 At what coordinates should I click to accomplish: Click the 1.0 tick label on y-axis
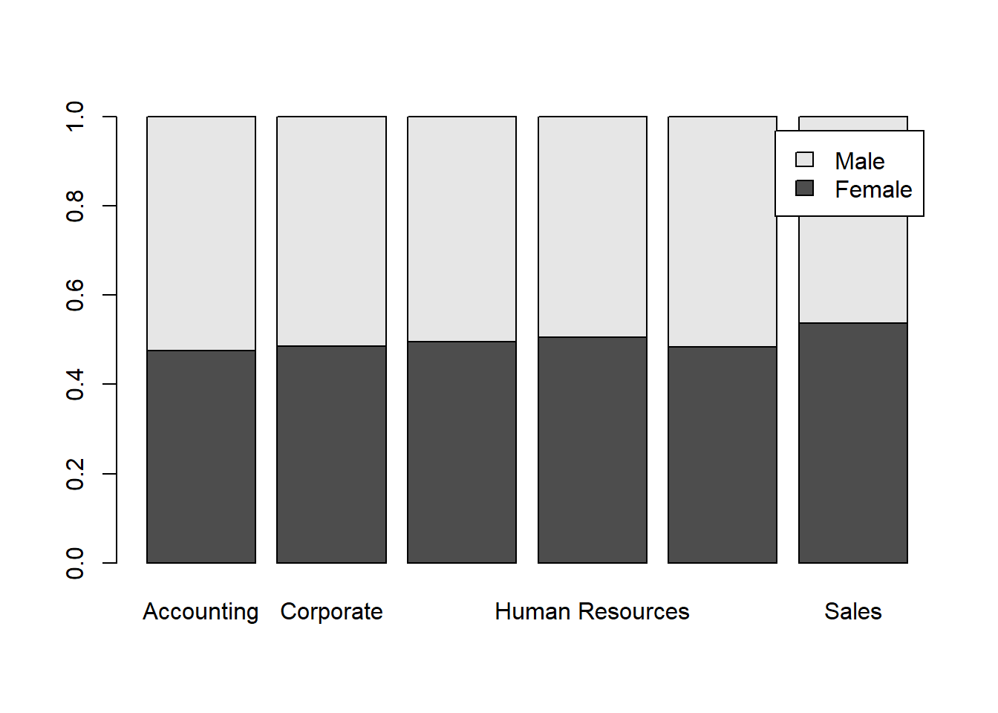[75, 117]
